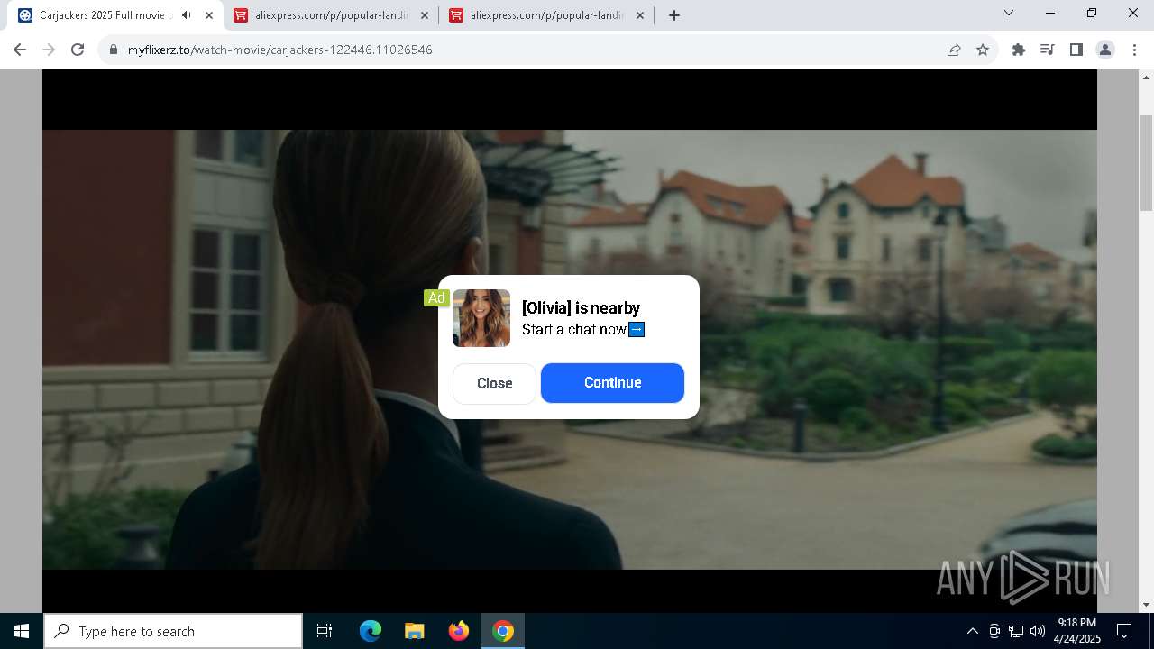Open the site lock information icon
The height and width of the screenshot is (649, 1154).
click(114, 50)
